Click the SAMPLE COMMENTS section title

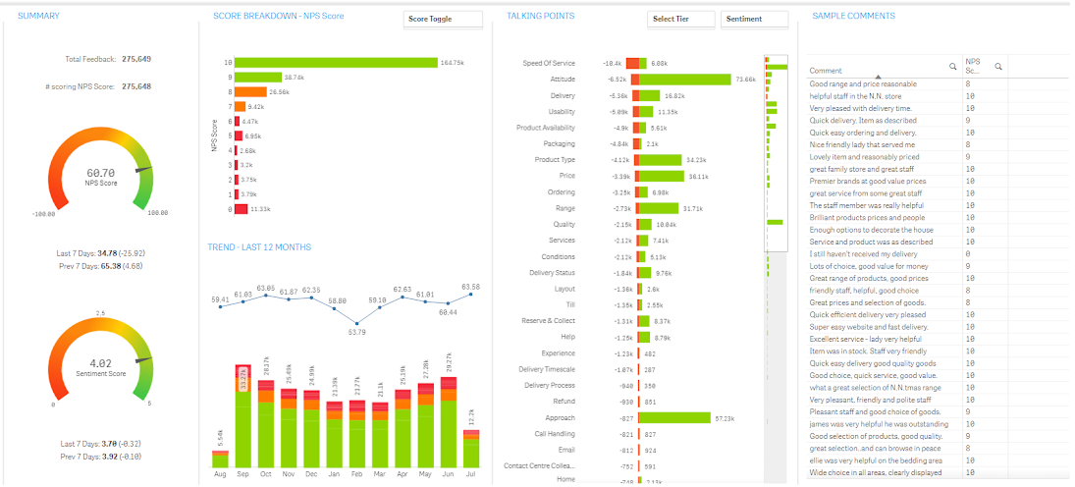pyautogui.click(x=853, y=16)
